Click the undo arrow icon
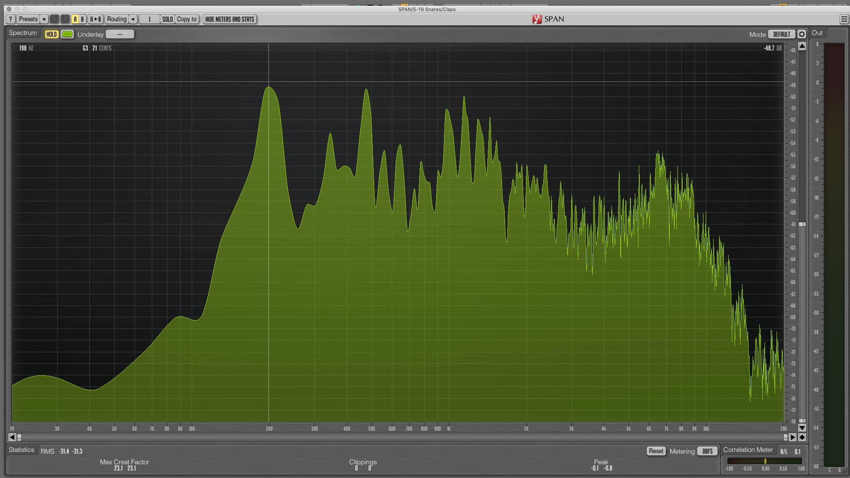This screenshot has height=478, width=850. click(x=54, y=19)
